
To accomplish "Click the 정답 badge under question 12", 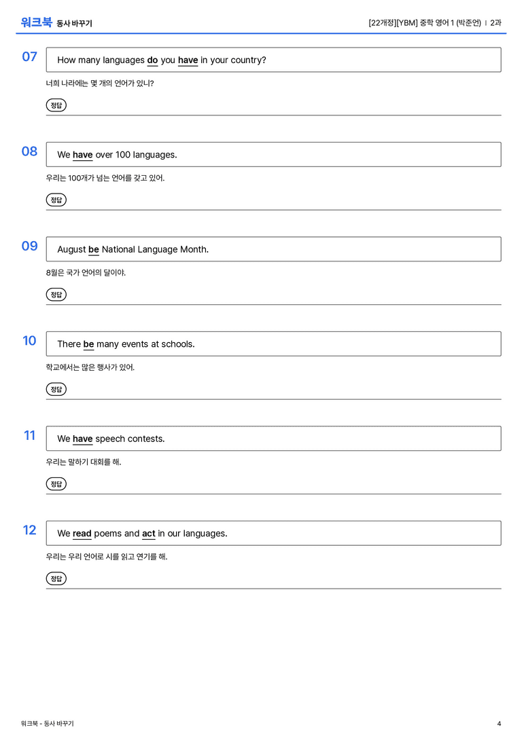I will pos(56,578).
